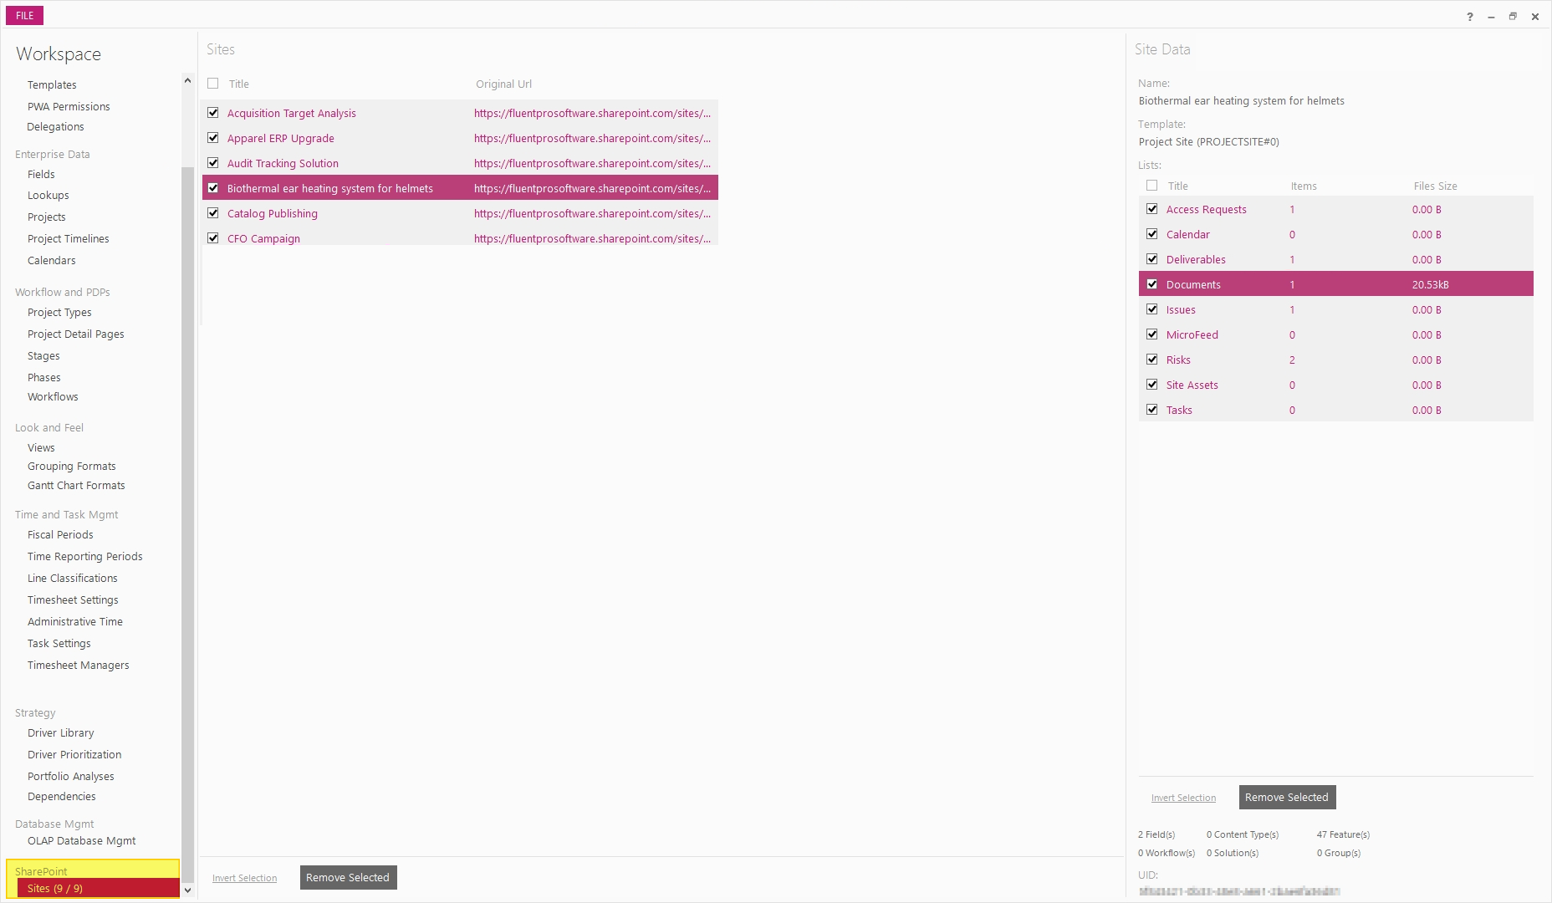Screen dimensions: 1552x903
Task: Open Dependencies under Strategy
Action: click(62, 796)
